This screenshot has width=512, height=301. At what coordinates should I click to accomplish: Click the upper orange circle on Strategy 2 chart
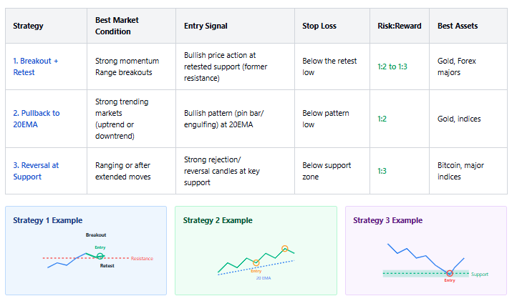[285, 249]
